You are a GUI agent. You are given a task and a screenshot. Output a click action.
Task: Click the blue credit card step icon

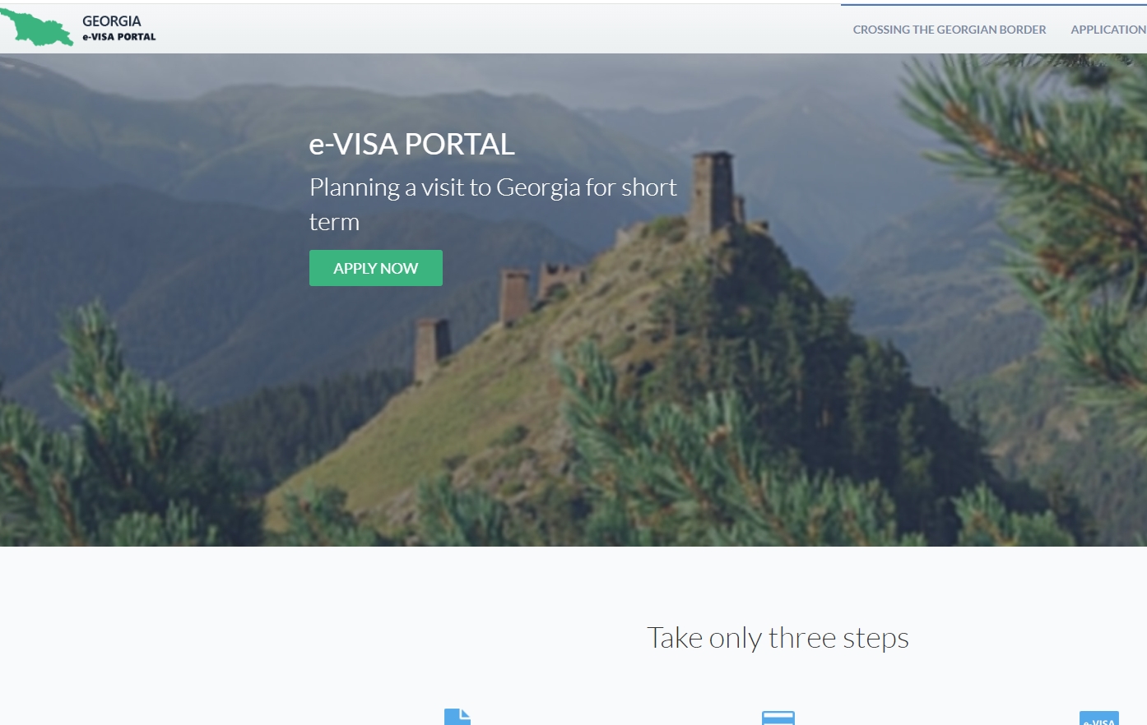778,718
